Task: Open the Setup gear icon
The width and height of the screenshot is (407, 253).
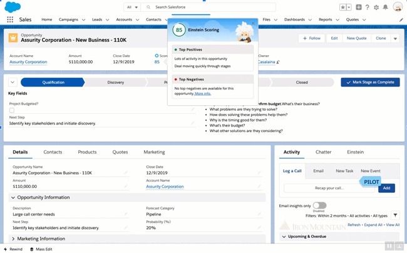Action: [x=377, y=8]
